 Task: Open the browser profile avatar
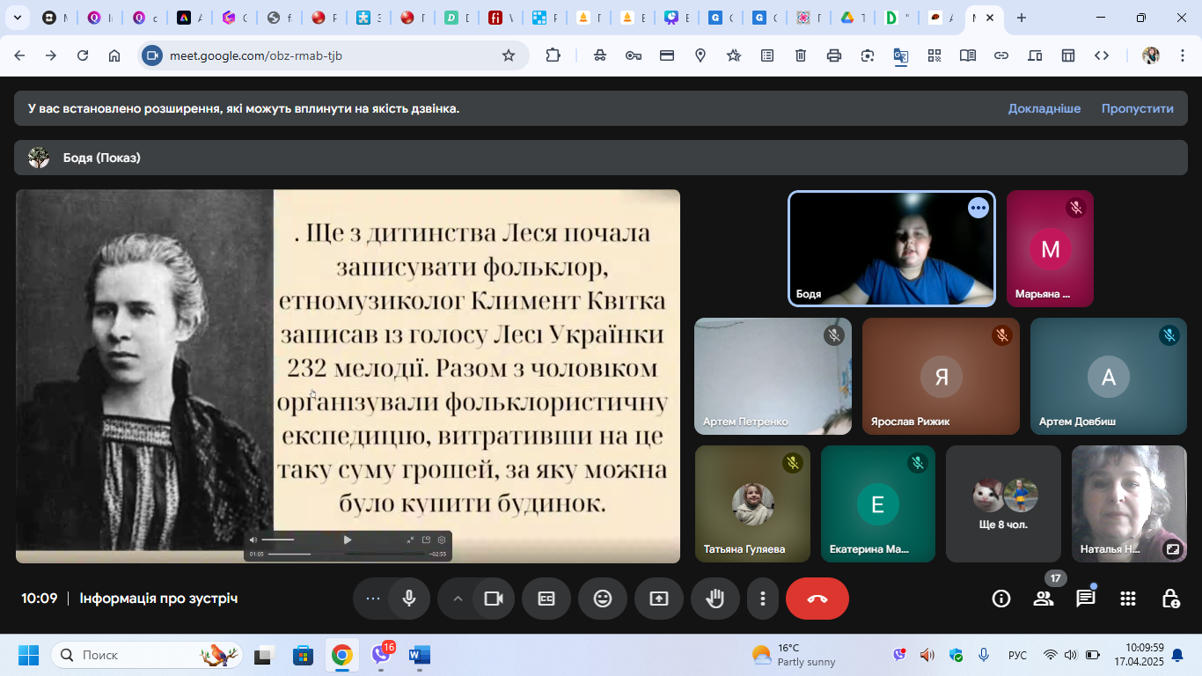(1151, 55)
